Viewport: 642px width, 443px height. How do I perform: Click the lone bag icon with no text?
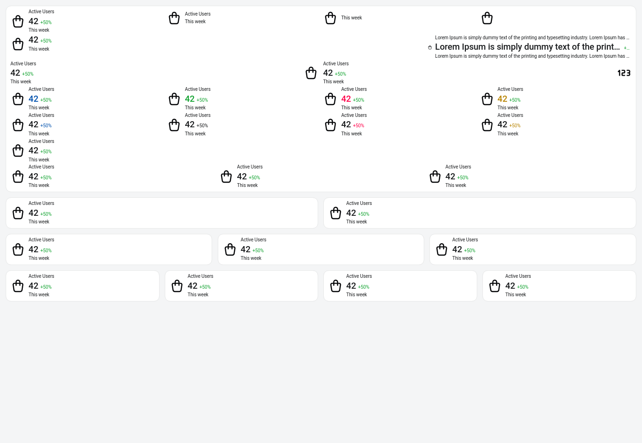(x=487, y=18)
